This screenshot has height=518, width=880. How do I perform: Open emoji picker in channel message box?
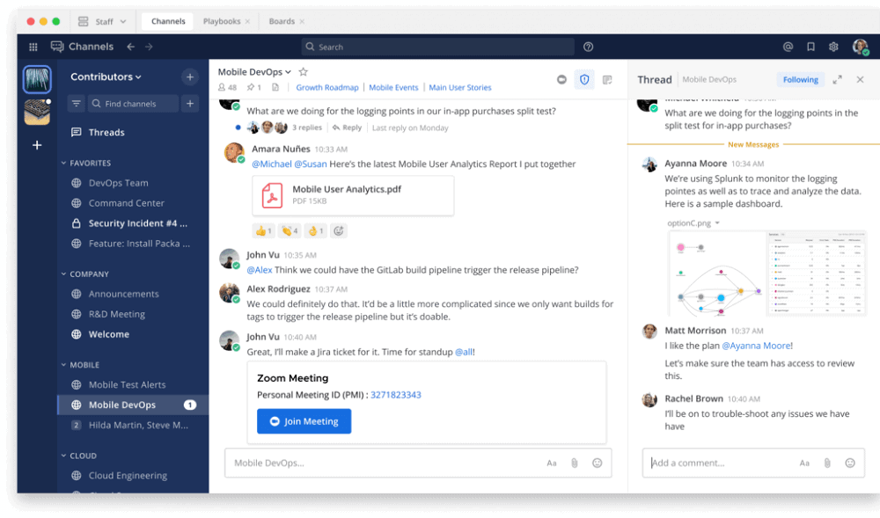598,463
